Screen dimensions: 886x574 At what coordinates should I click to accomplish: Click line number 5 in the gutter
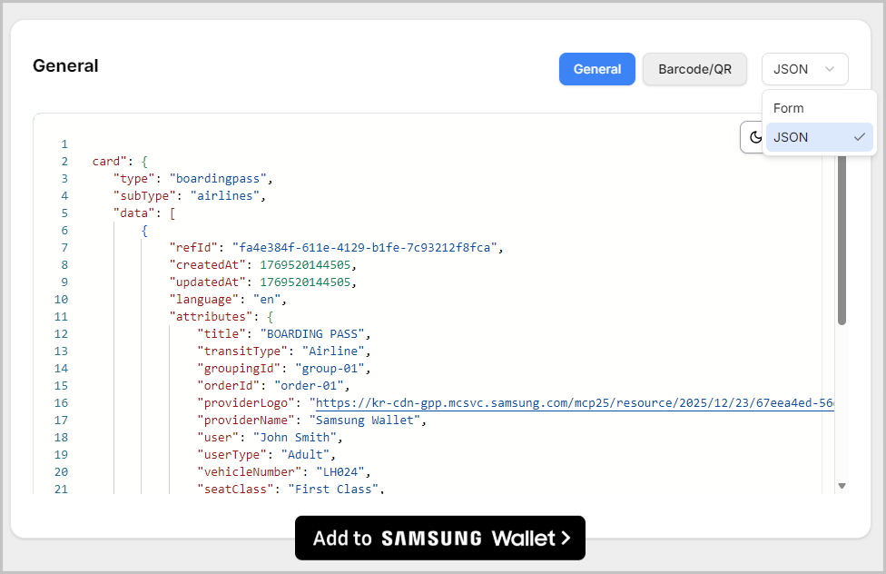point(64,213)
